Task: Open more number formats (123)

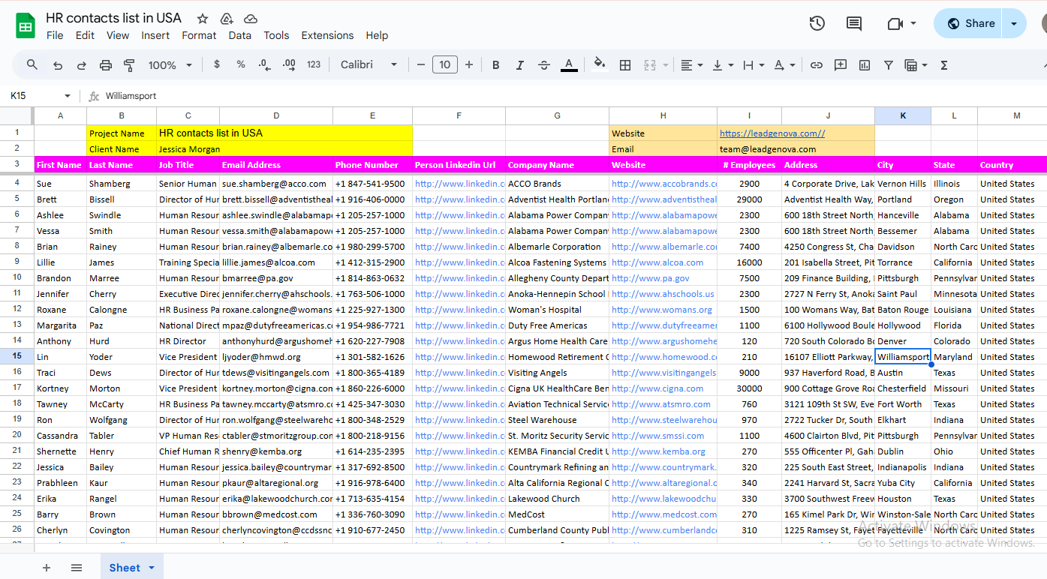Action: tap(314, 64)
